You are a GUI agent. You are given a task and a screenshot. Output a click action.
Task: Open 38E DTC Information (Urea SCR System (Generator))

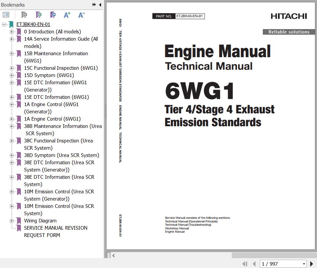59,166
